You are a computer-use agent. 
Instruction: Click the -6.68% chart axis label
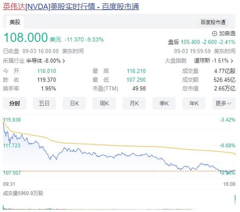(x=227, y=145)
